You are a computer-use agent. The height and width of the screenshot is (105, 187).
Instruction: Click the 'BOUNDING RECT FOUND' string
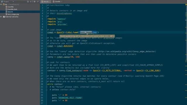point(70,98)
